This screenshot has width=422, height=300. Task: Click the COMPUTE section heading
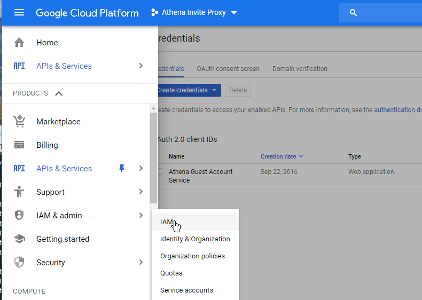[x=29, y=291]
